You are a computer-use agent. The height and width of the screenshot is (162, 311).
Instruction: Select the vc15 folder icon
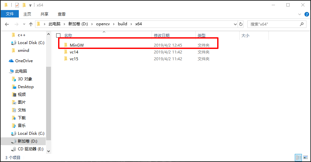pyautogui.click(x=66, y=59)
